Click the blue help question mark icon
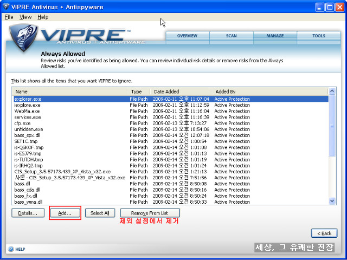 (11, 249)
